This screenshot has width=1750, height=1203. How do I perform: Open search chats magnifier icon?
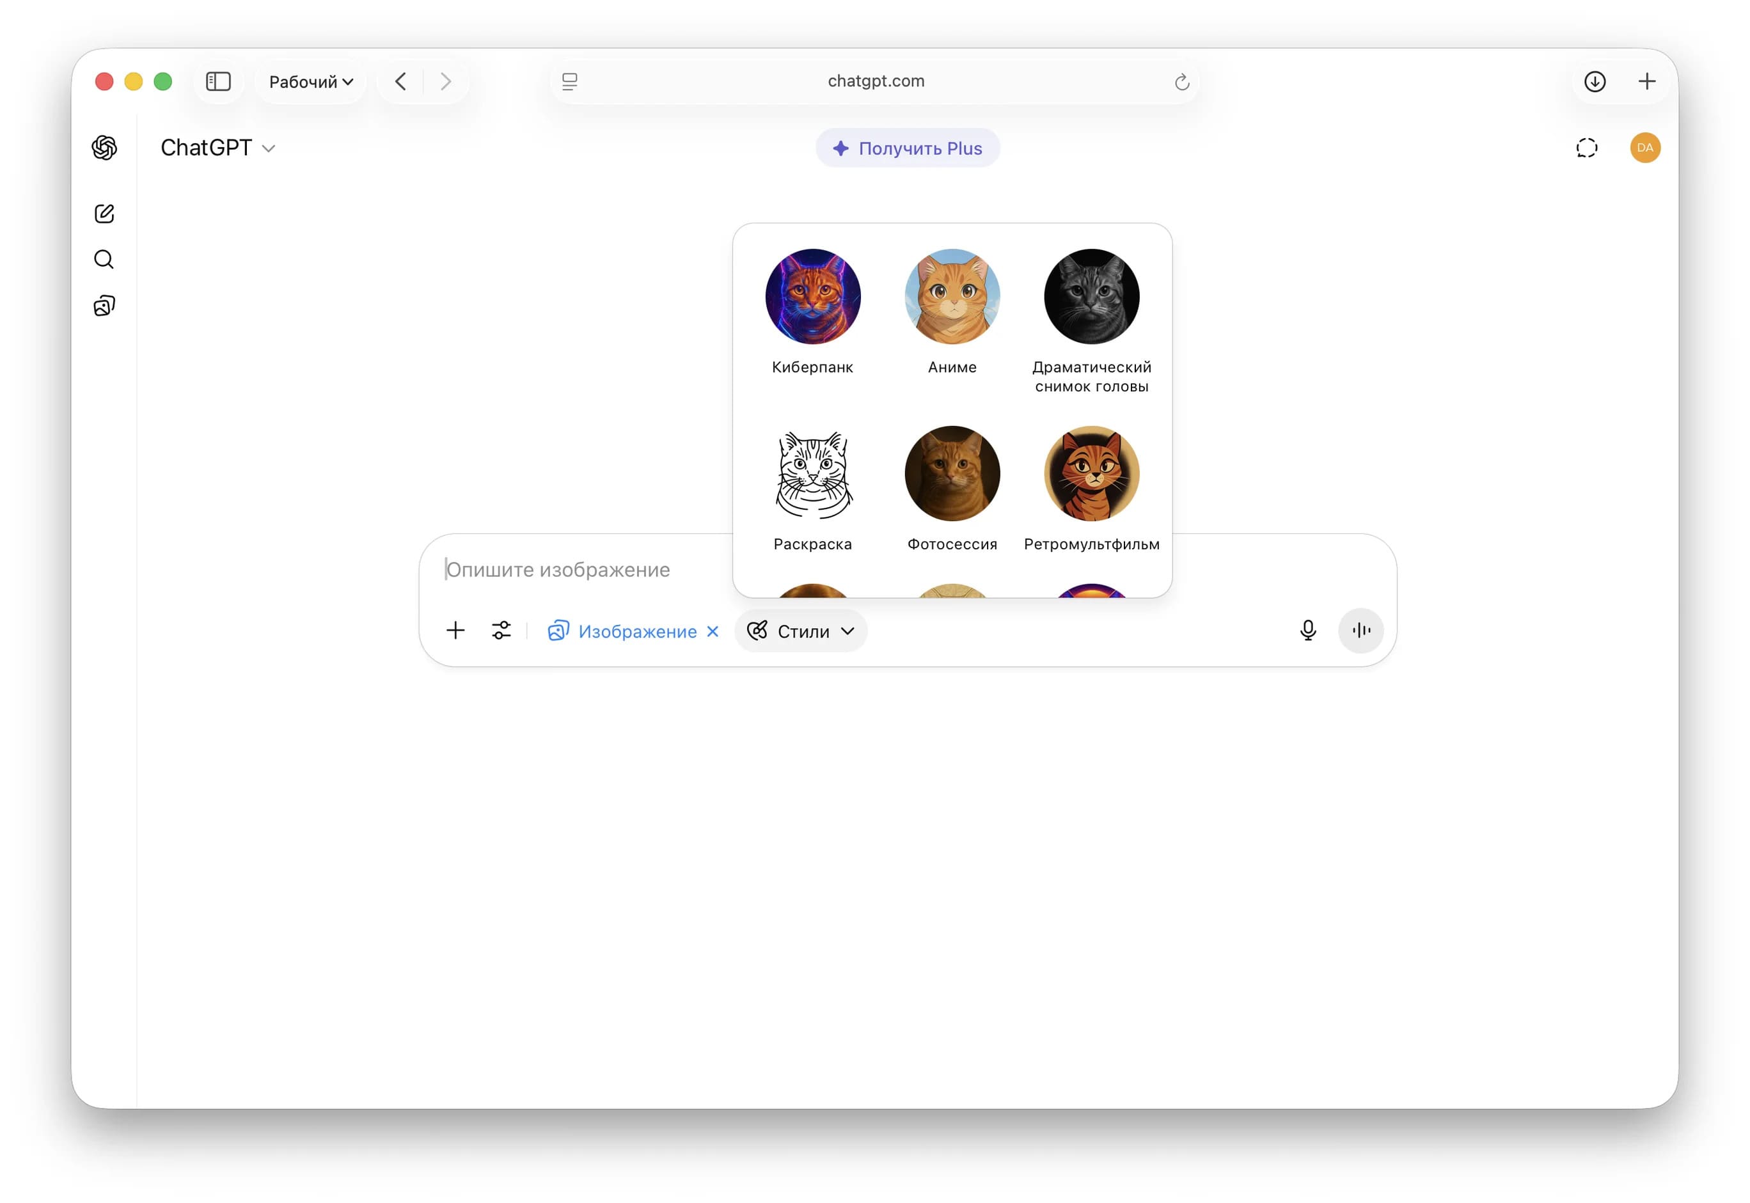(104, 260)
